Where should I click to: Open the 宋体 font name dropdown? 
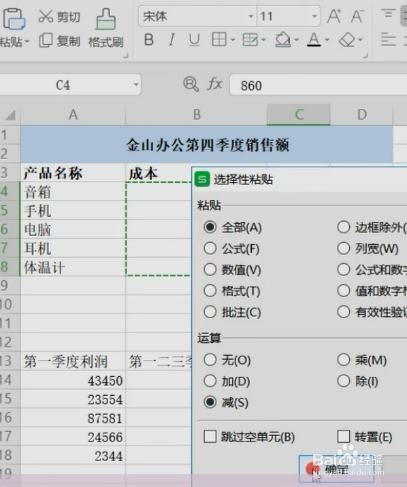click(x=251, y=16)
